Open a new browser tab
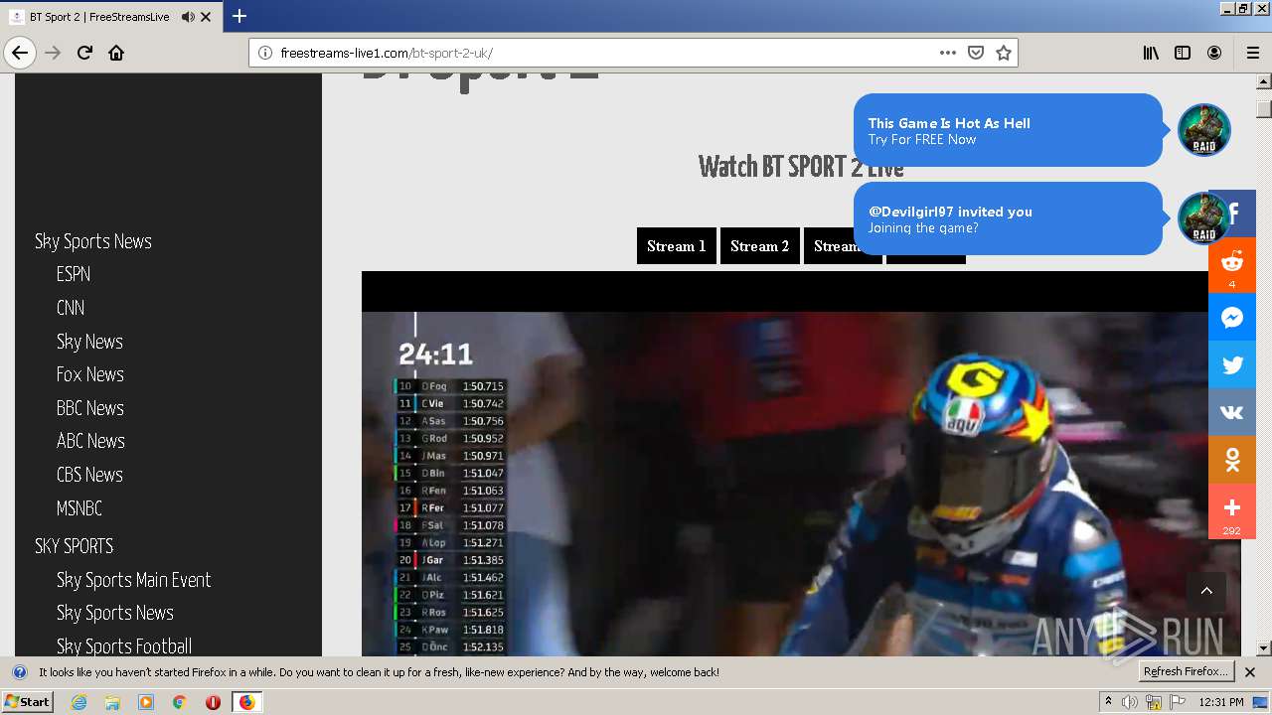This screenshot has height=715, width=1272. point(239,16)
